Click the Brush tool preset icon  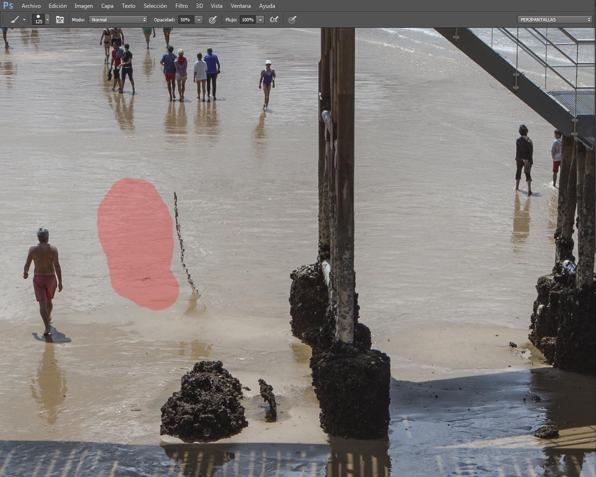[x=15, y=19]
